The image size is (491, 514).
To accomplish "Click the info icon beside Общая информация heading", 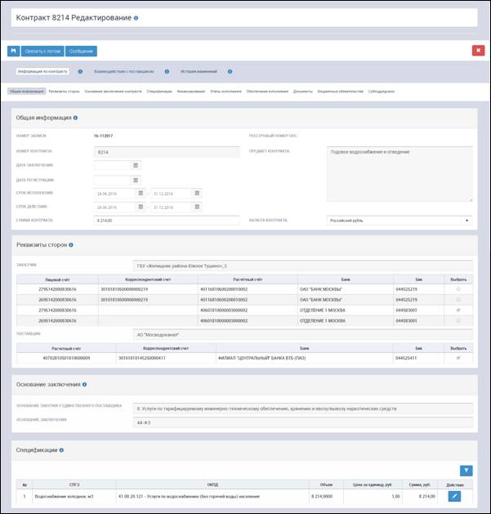I will (x=75, y=118).
